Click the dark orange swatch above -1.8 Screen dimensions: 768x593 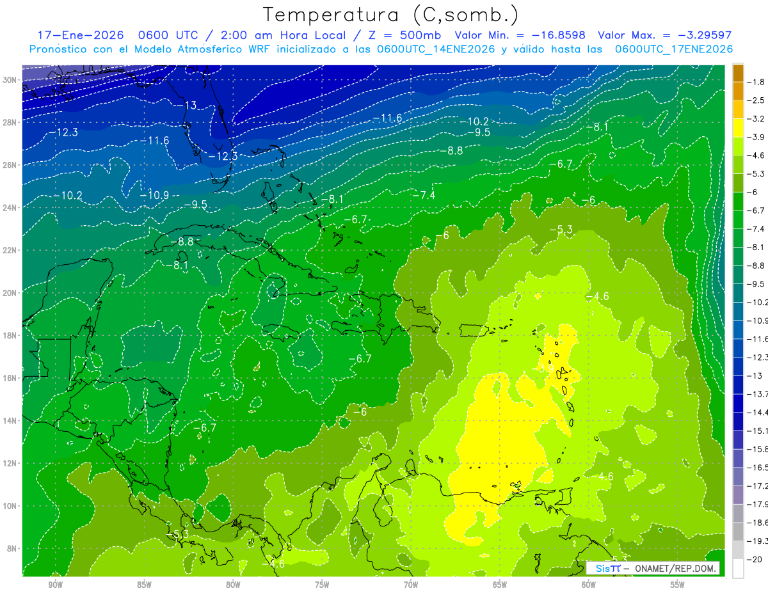pyautogui.click(x=738, y=72)
